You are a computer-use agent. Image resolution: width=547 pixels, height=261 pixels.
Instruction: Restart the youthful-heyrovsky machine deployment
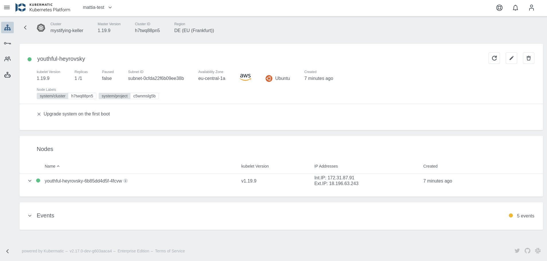(x=494, y=58)
